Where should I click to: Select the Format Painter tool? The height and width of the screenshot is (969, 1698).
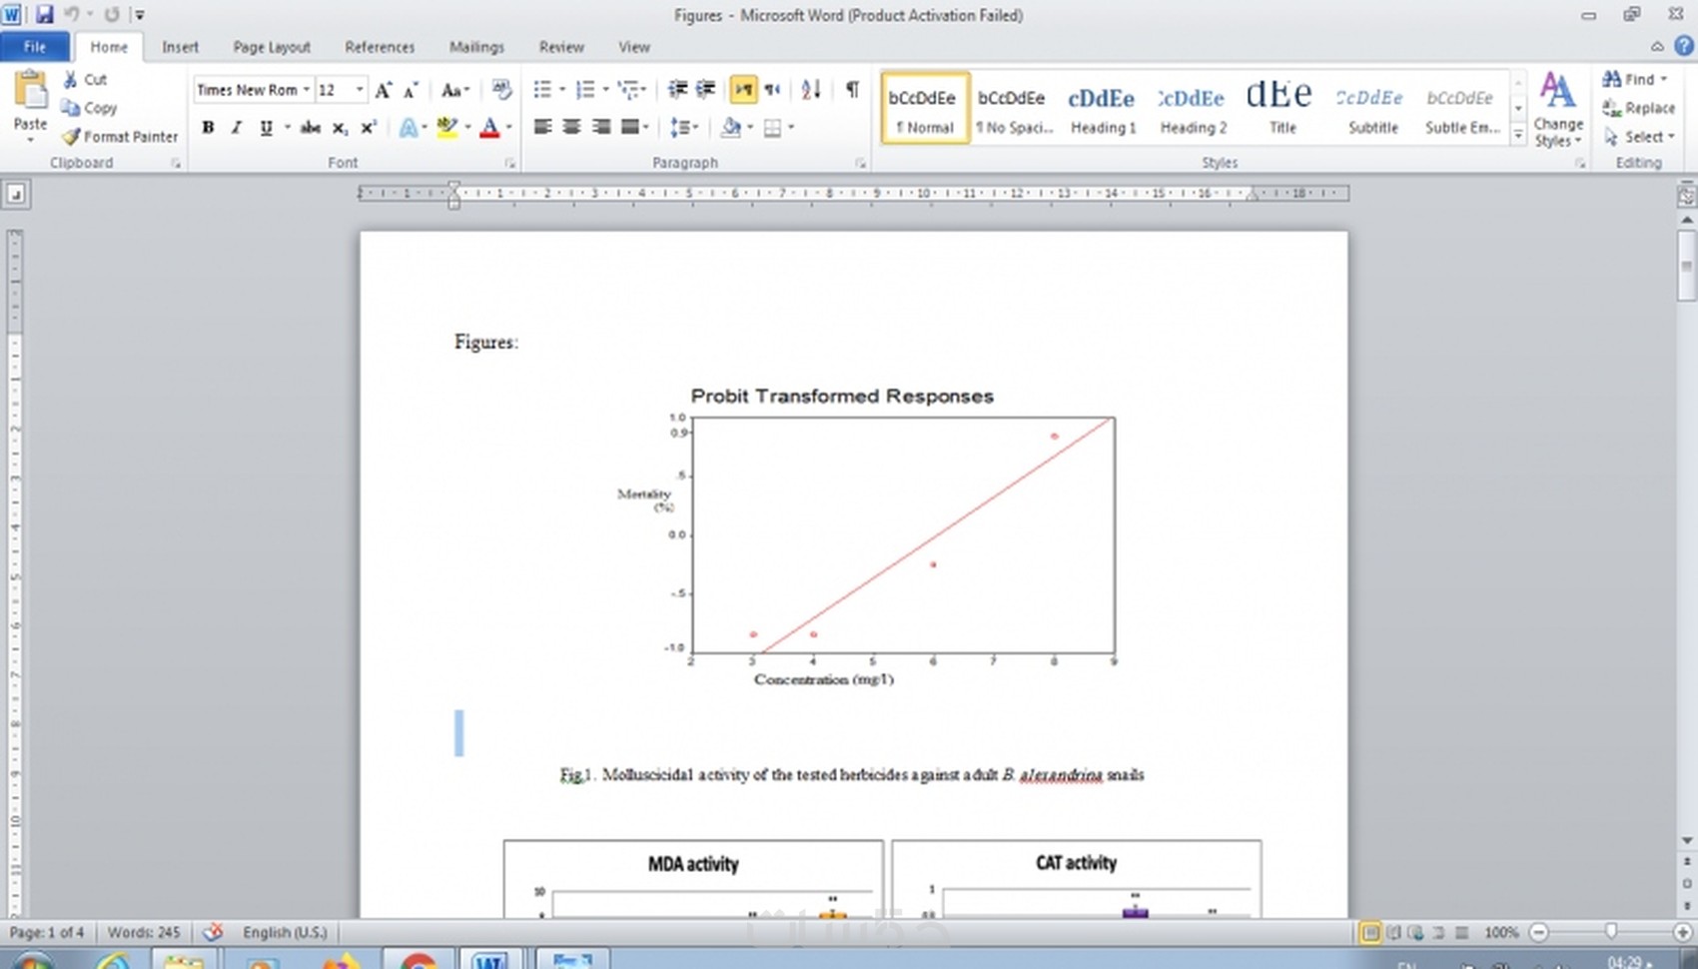[119, 137]
